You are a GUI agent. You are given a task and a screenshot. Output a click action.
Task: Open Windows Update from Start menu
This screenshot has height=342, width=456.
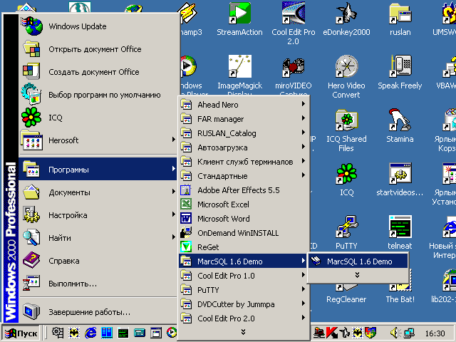(98, 26)
